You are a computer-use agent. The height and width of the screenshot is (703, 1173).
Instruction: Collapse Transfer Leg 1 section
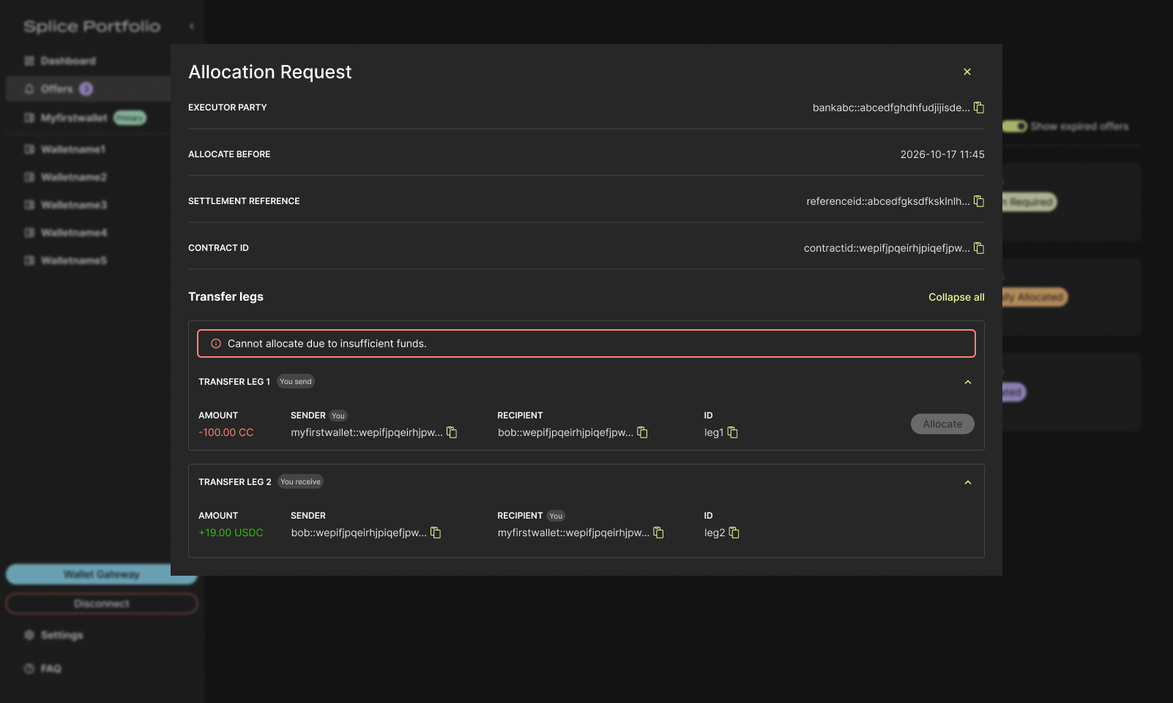[x=967, y=382]
